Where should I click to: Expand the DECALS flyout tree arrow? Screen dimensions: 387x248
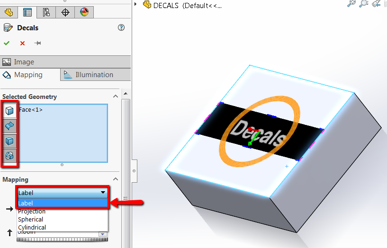pyautogui.click(x=135, y=4)
